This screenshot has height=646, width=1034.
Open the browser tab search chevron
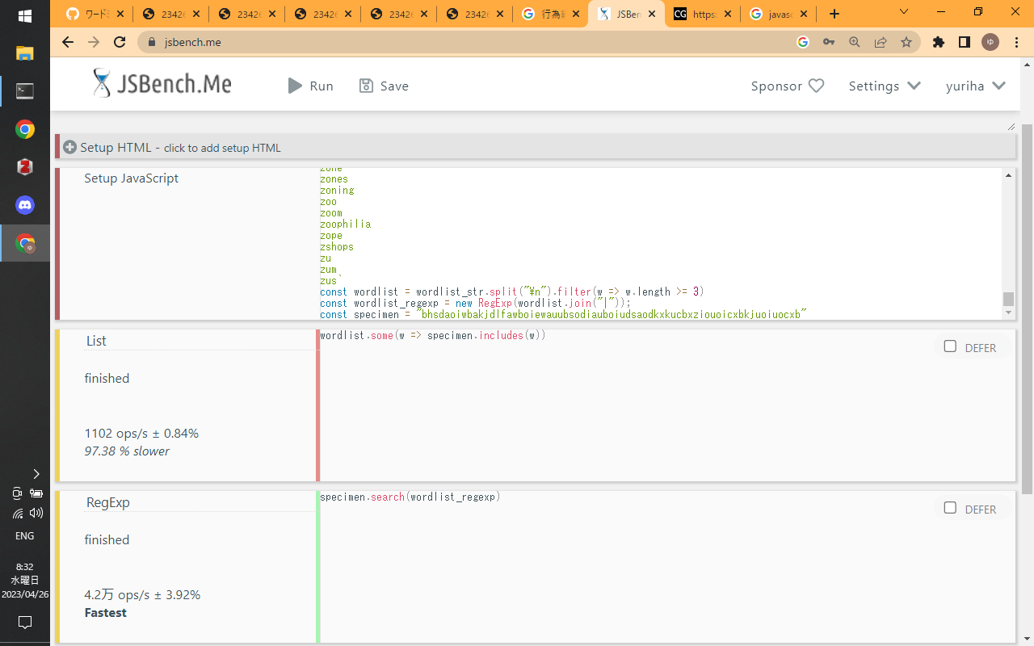pyautogui.click(x=903, y=12)
